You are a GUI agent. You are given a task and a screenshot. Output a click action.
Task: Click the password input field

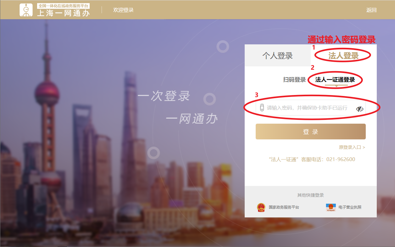[311, 108]
